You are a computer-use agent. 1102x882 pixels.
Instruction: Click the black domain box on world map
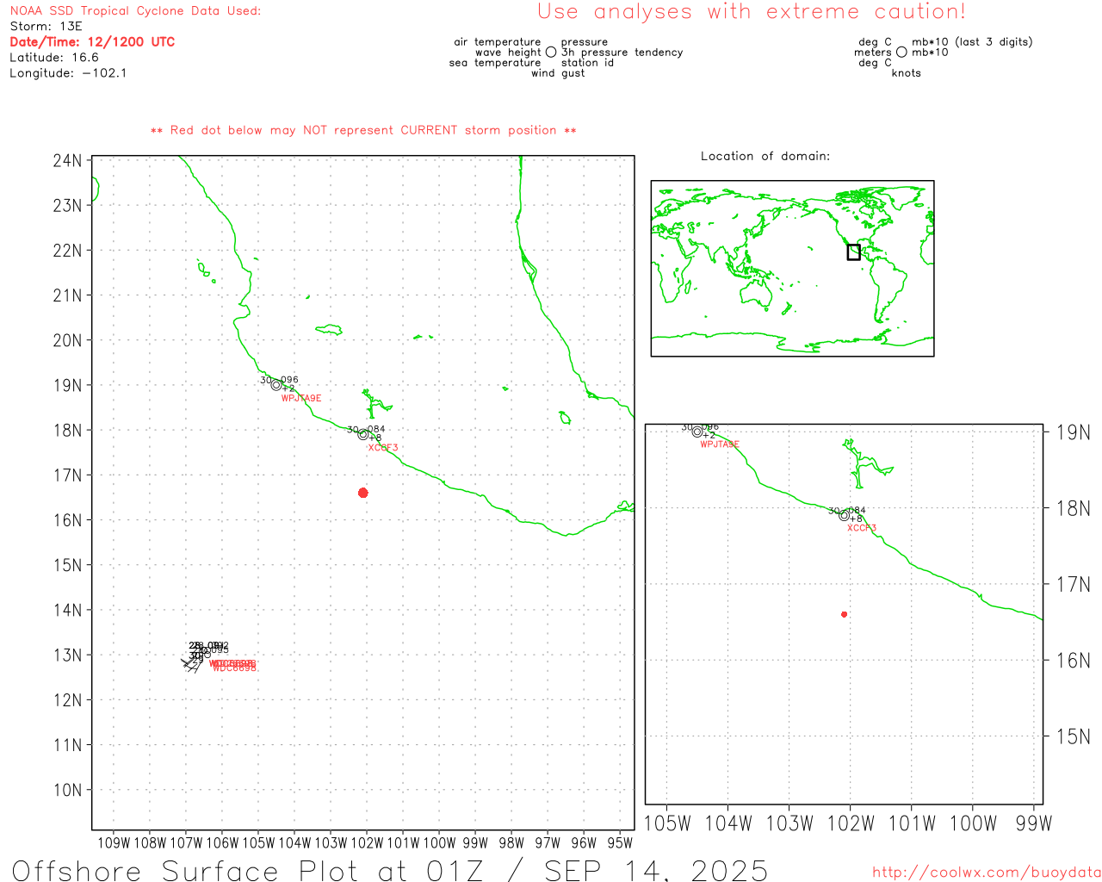(854, 252)
